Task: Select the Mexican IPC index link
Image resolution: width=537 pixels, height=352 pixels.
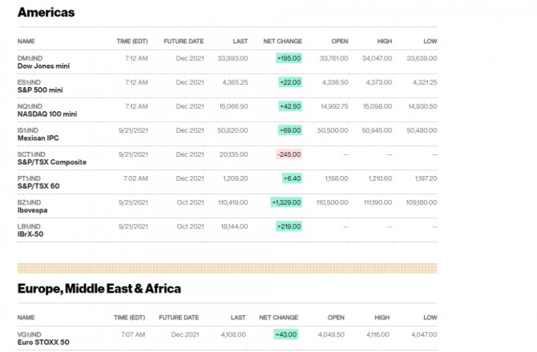Action: [38, 138]
